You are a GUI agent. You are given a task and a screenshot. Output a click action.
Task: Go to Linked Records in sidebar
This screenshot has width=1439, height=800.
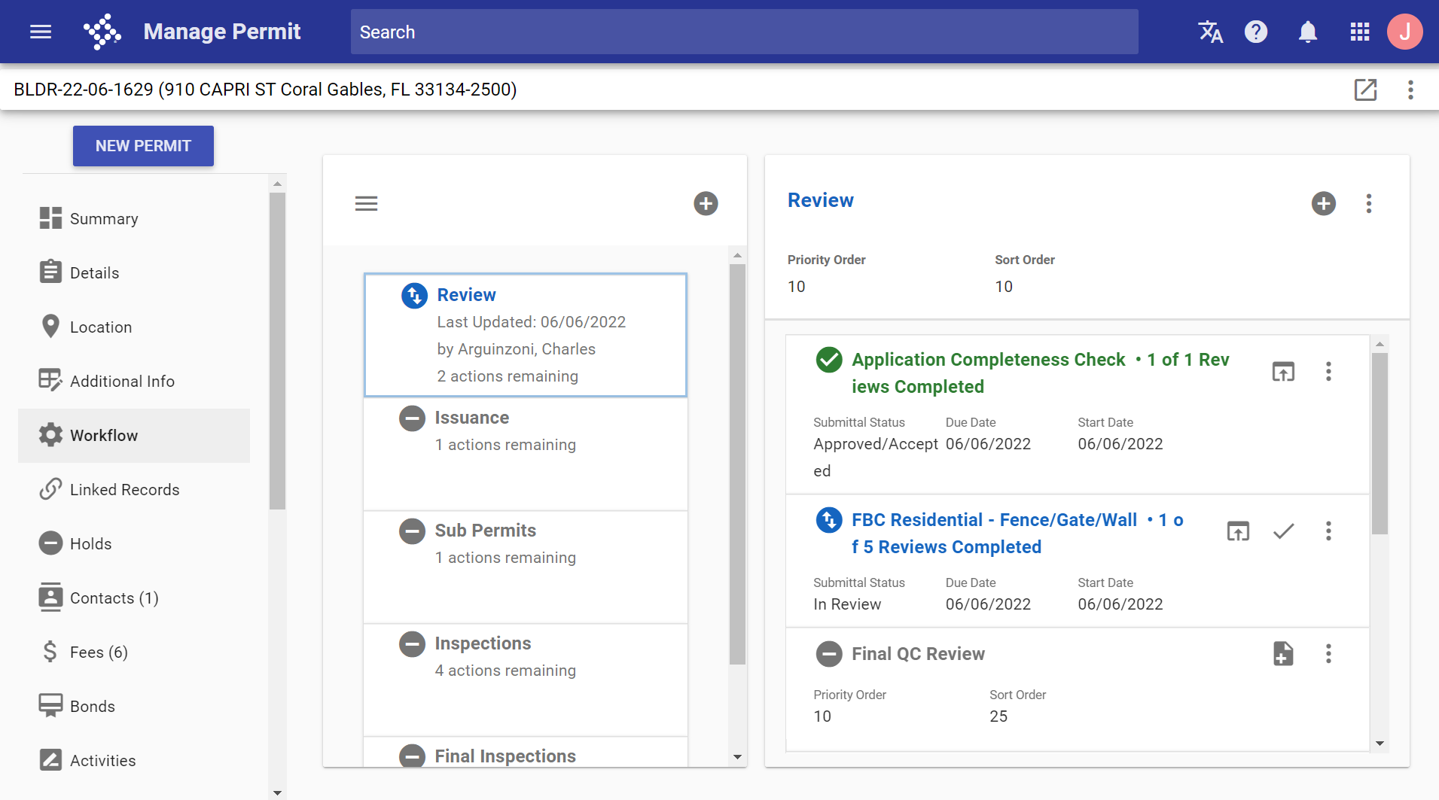(124, 490)
